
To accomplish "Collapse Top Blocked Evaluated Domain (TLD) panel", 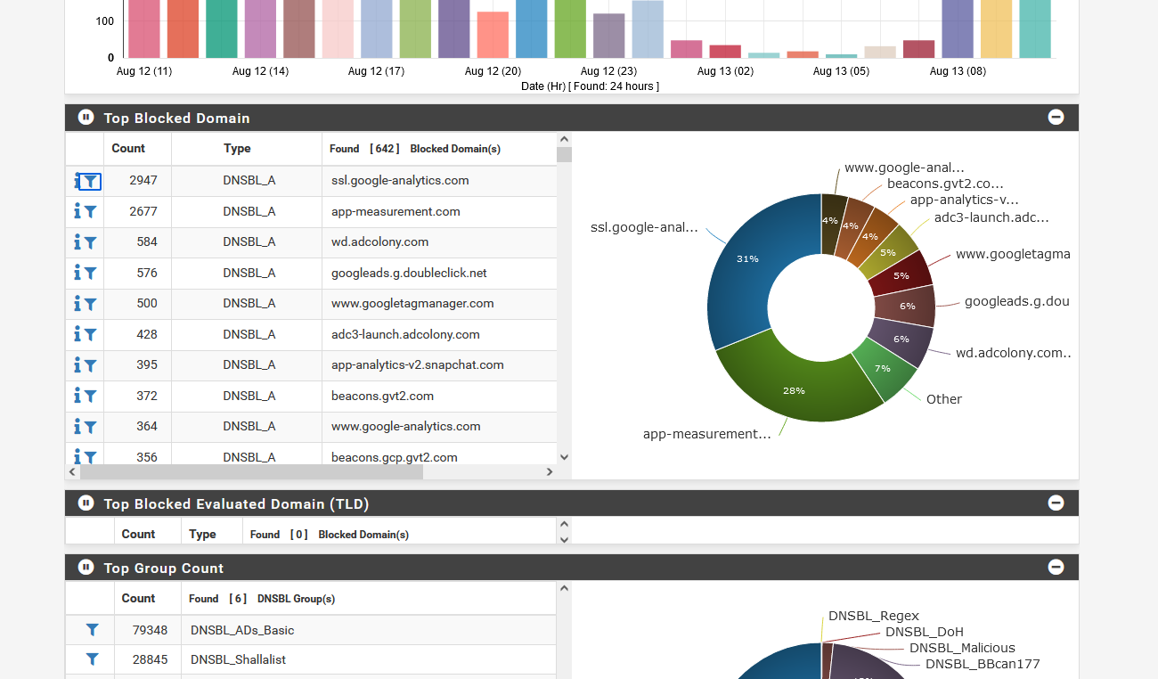I will pyautogui.click(x=1056, y=503).
